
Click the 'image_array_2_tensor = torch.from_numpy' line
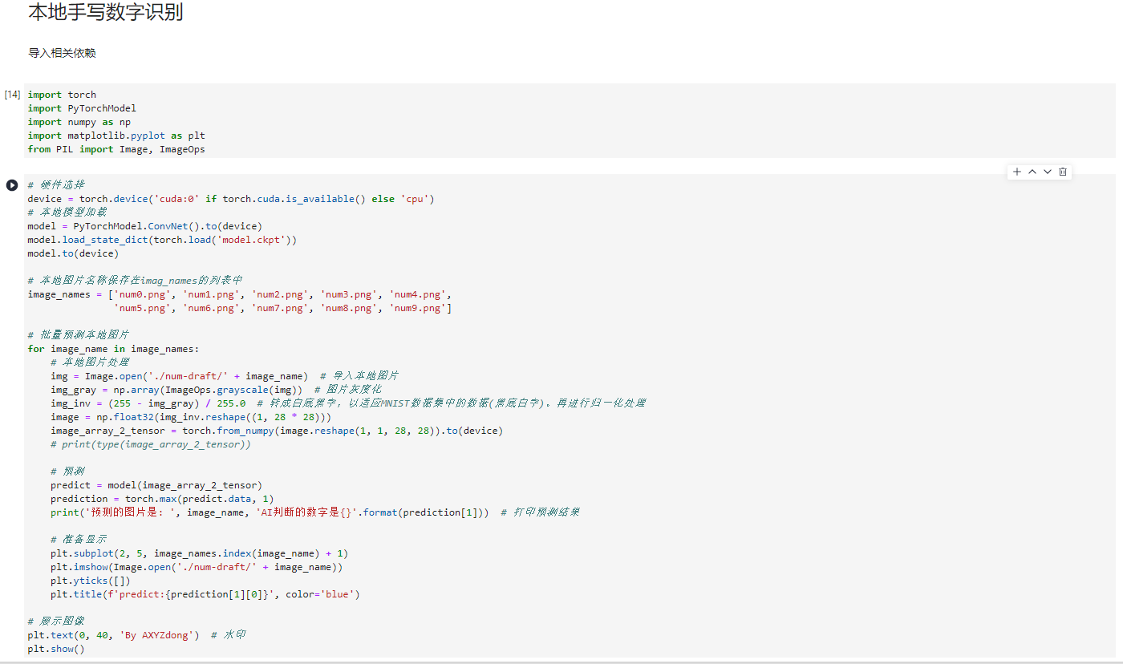277,431
